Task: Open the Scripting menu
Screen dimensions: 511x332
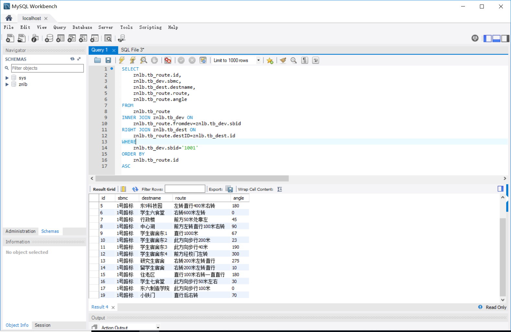Action: 150,28
